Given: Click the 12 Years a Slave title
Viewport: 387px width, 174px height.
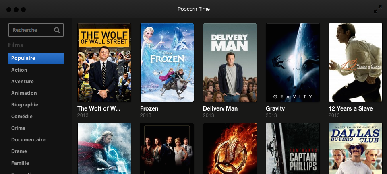Looking at the screenshot, I should (351, 108).
